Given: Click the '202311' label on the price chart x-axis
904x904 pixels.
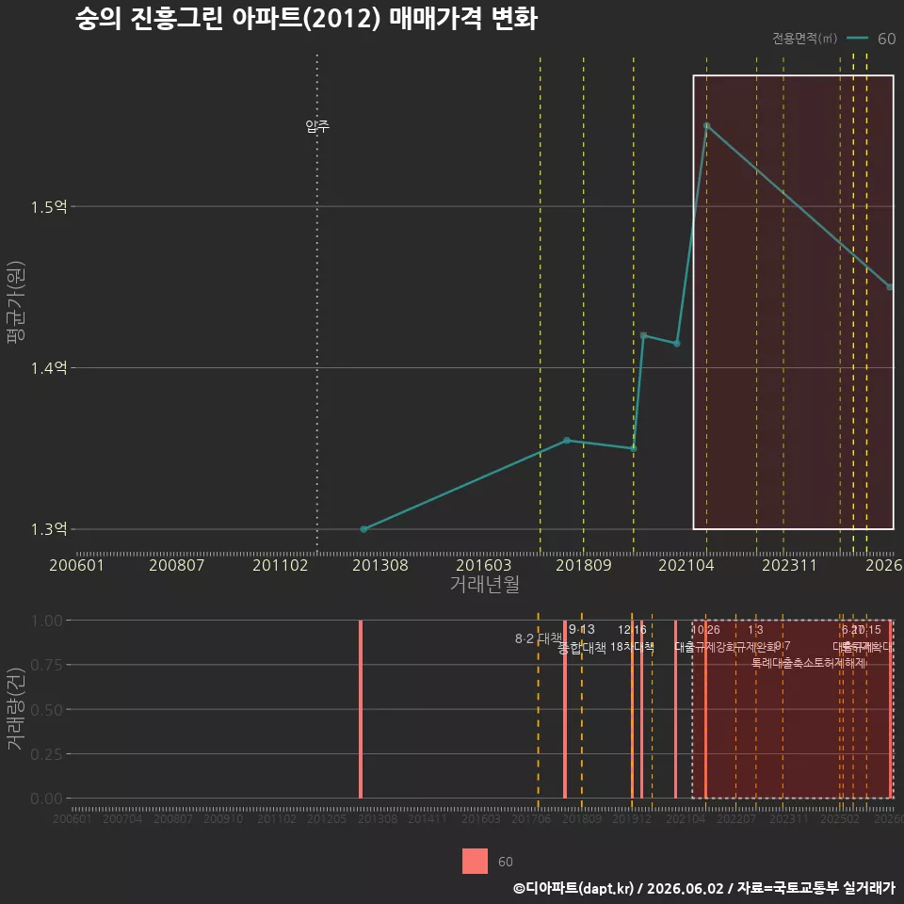Looking at the screenshot, I should click(x=789, y=565).
